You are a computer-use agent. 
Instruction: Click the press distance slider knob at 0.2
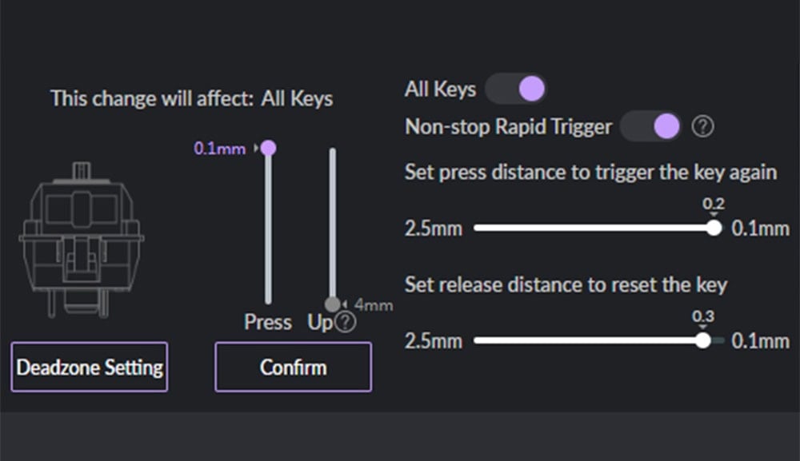pyautogui.click(x=714, y=228)
